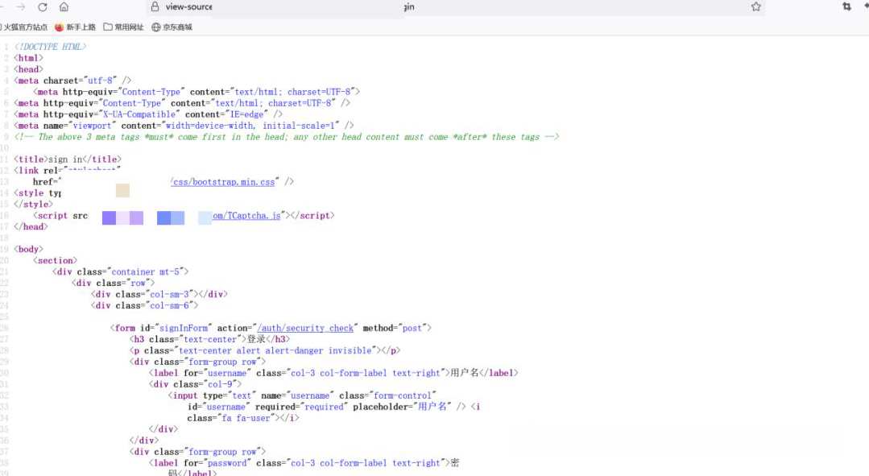
Task: Click the 登录 heading text
Action: (x=256, y=339)
